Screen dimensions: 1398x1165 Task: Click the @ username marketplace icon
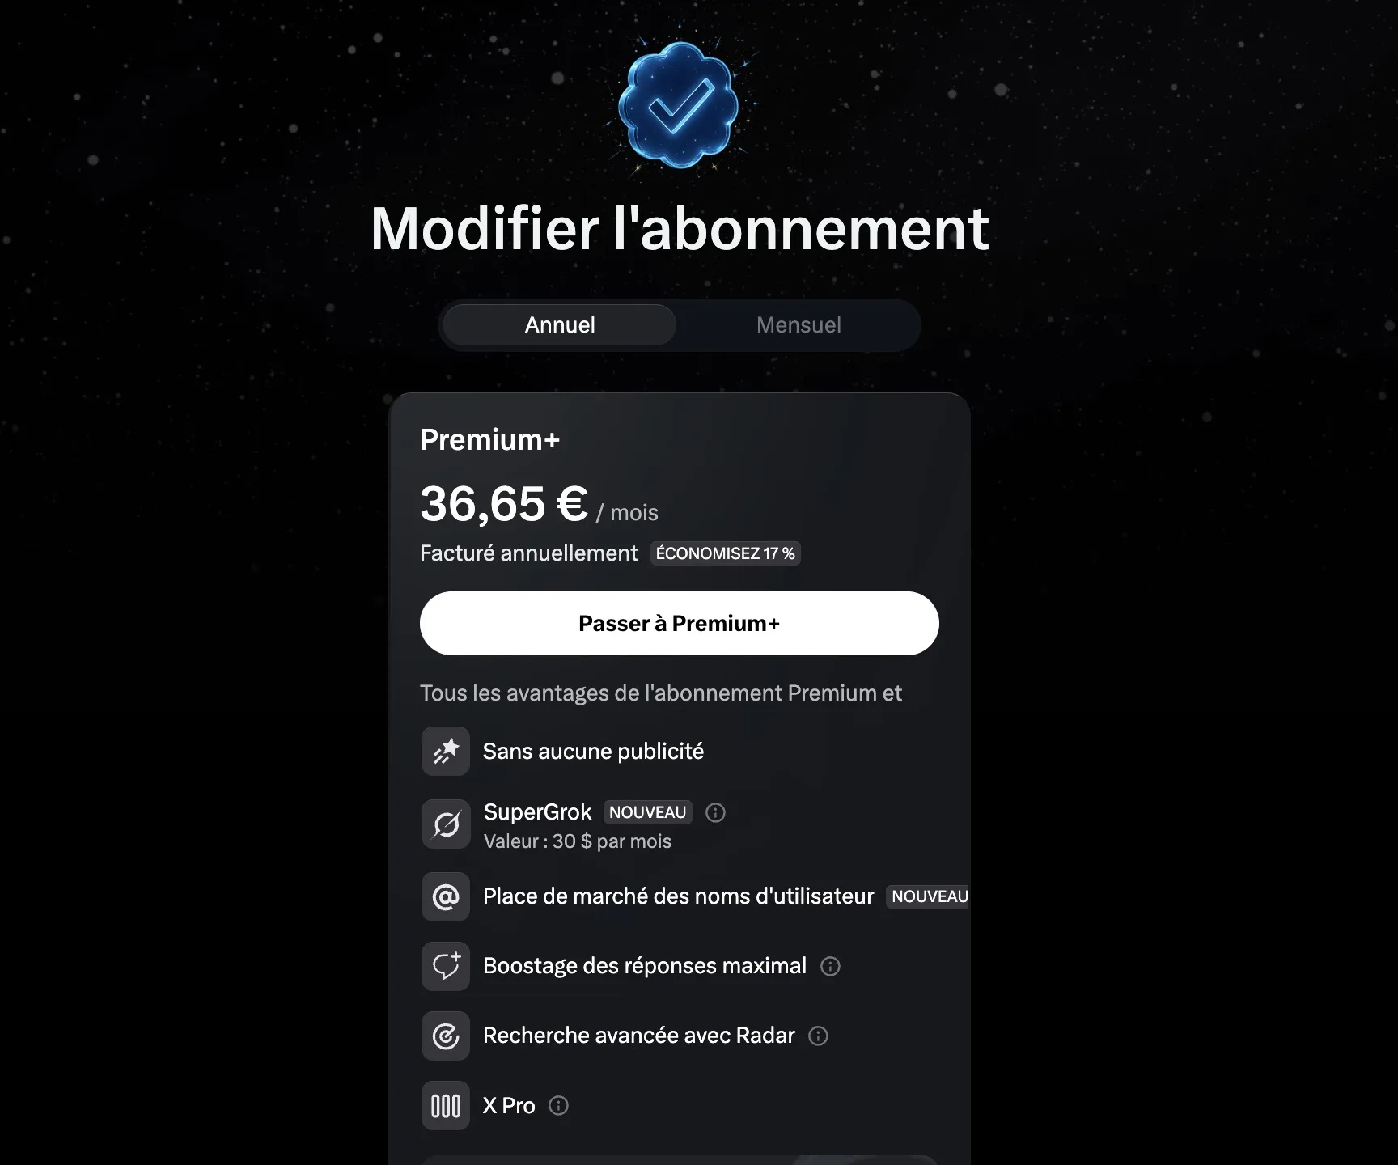446,896
